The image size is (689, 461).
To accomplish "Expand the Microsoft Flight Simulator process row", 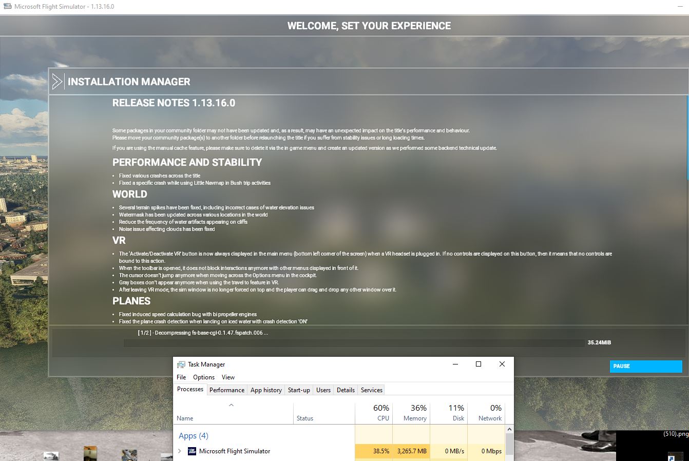I will point(180,451).
